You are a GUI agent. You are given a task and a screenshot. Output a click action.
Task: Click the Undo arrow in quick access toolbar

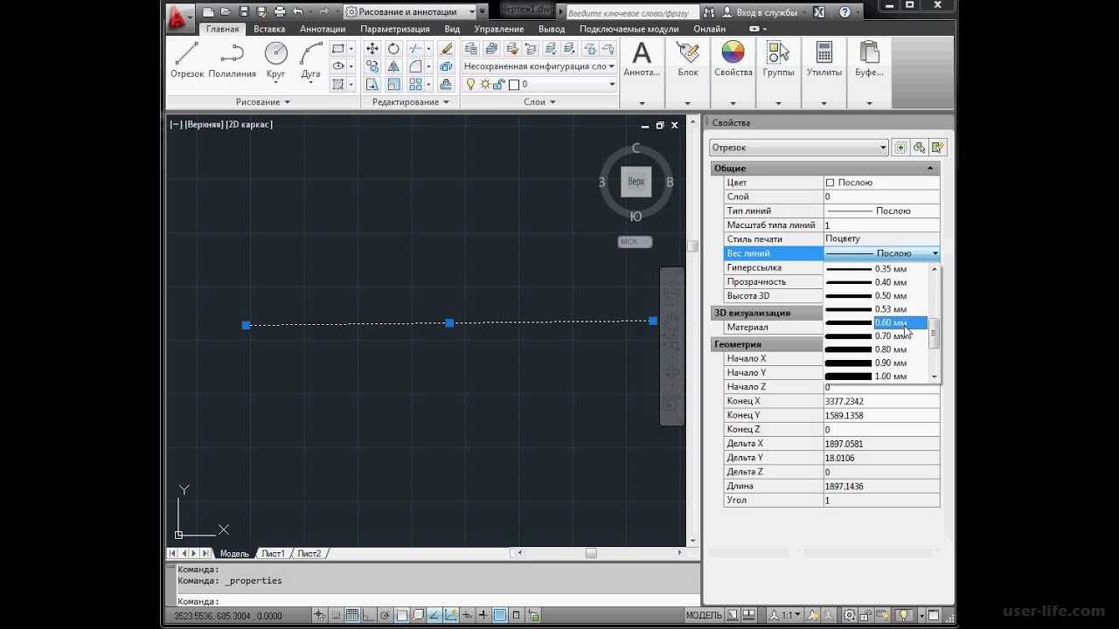(299, 12)
